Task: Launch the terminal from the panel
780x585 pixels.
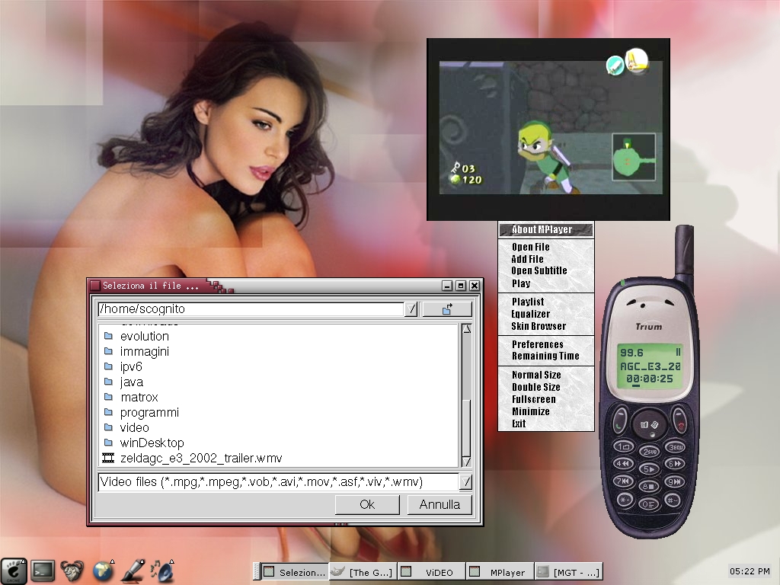Action: click(x=43, y=570)
